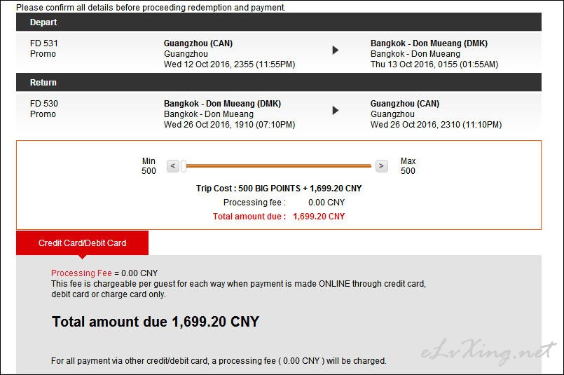Viewport: 564px width, 375px height.
Task: Click return departure time 1910 (07:10PM)
Action: tap(230, 125)
